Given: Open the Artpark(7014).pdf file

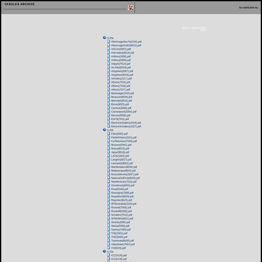Looking at the screenshot, I should pyautogui.click(x=121, y=64).
